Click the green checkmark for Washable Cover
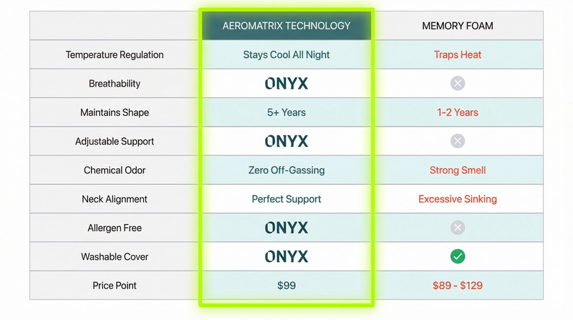This screenshot has width=573, height=320. coord(458,256)
